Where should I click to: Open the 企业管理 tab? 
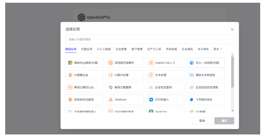pos(121,49)
